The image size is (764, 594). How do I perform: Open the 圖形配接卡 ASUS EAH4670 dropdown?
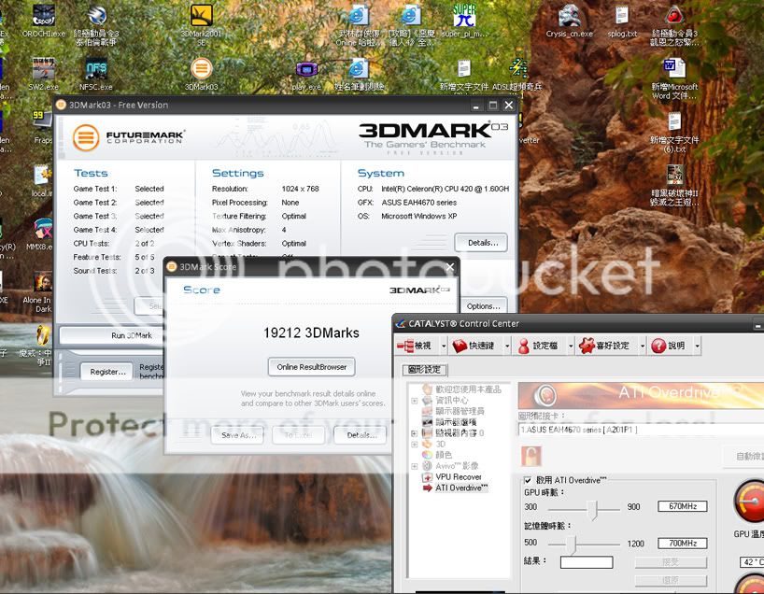(x=642, y=430)
